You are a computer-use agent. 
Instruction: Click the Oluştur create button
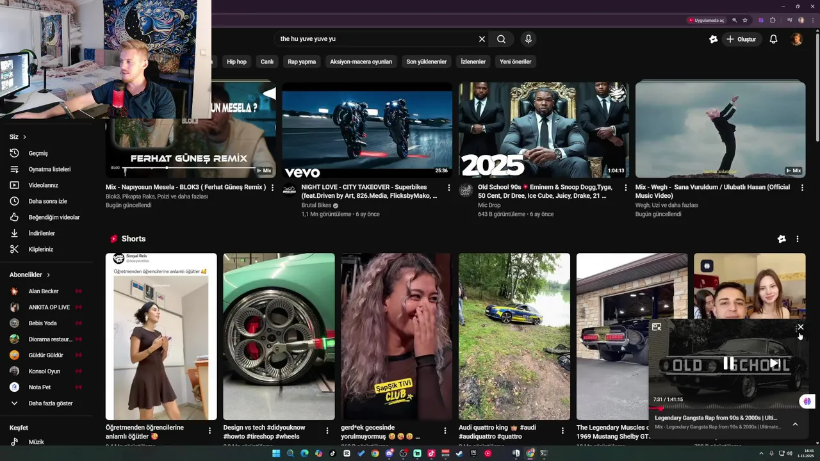(741, 39)
